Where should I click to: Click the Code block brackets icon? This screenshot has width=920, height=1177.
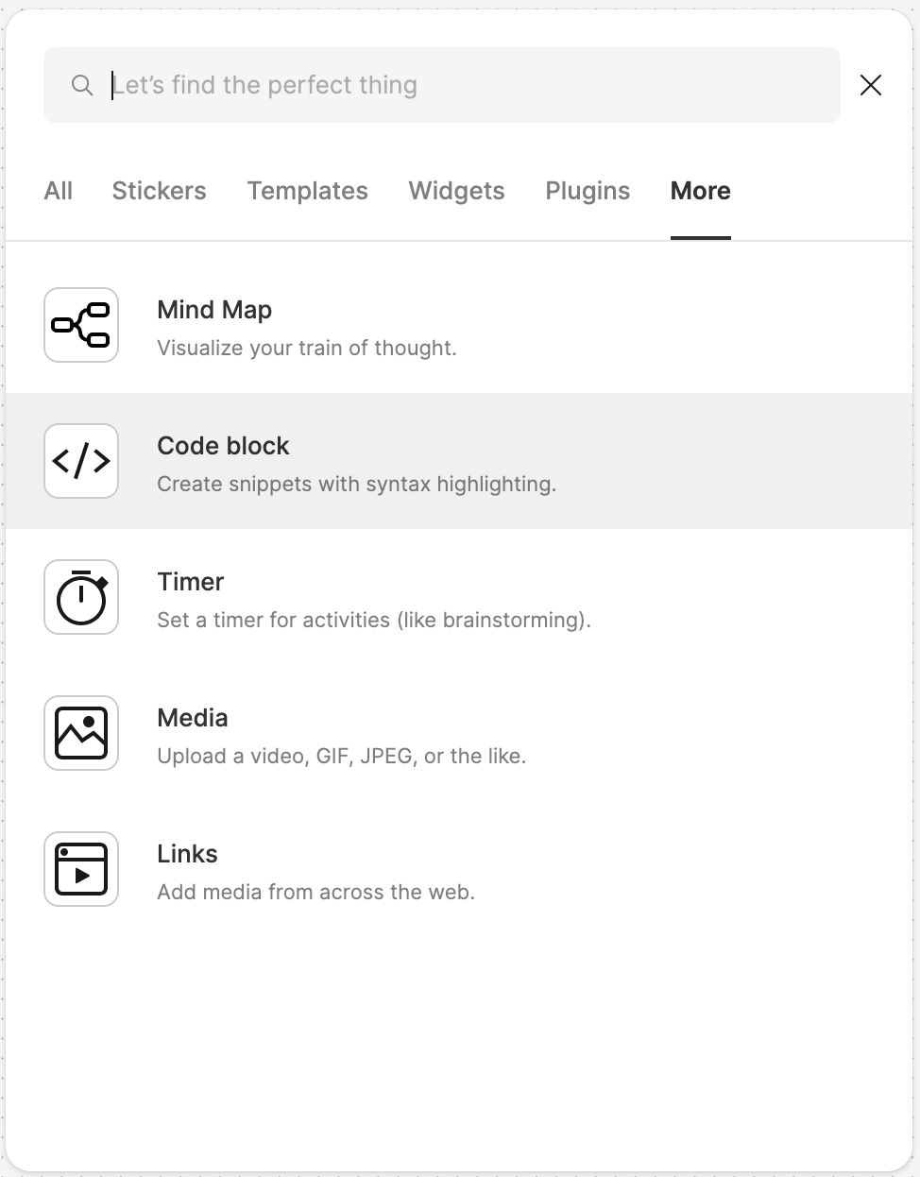(81, 461)
